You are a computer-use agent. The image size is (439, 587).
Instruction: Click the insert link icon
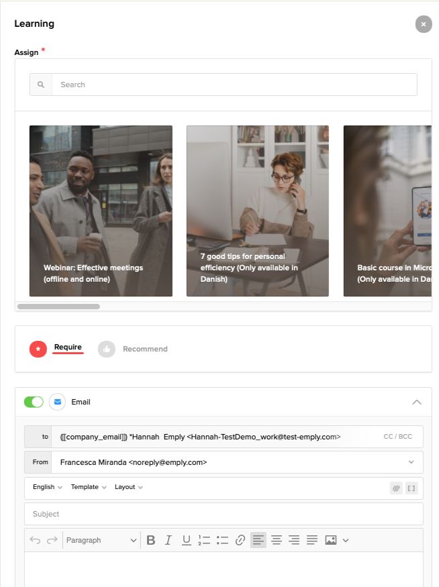(x=240, y=540)
